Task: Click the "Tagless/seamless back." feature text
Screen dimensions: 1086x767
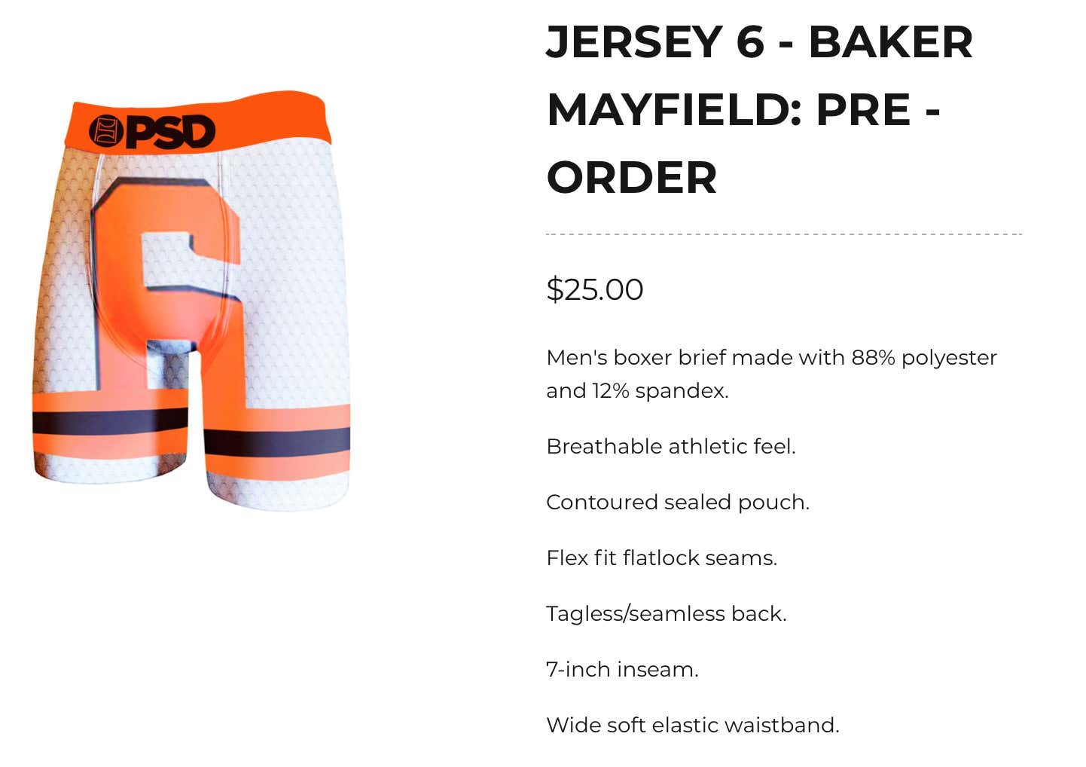Action: (666, 613)
